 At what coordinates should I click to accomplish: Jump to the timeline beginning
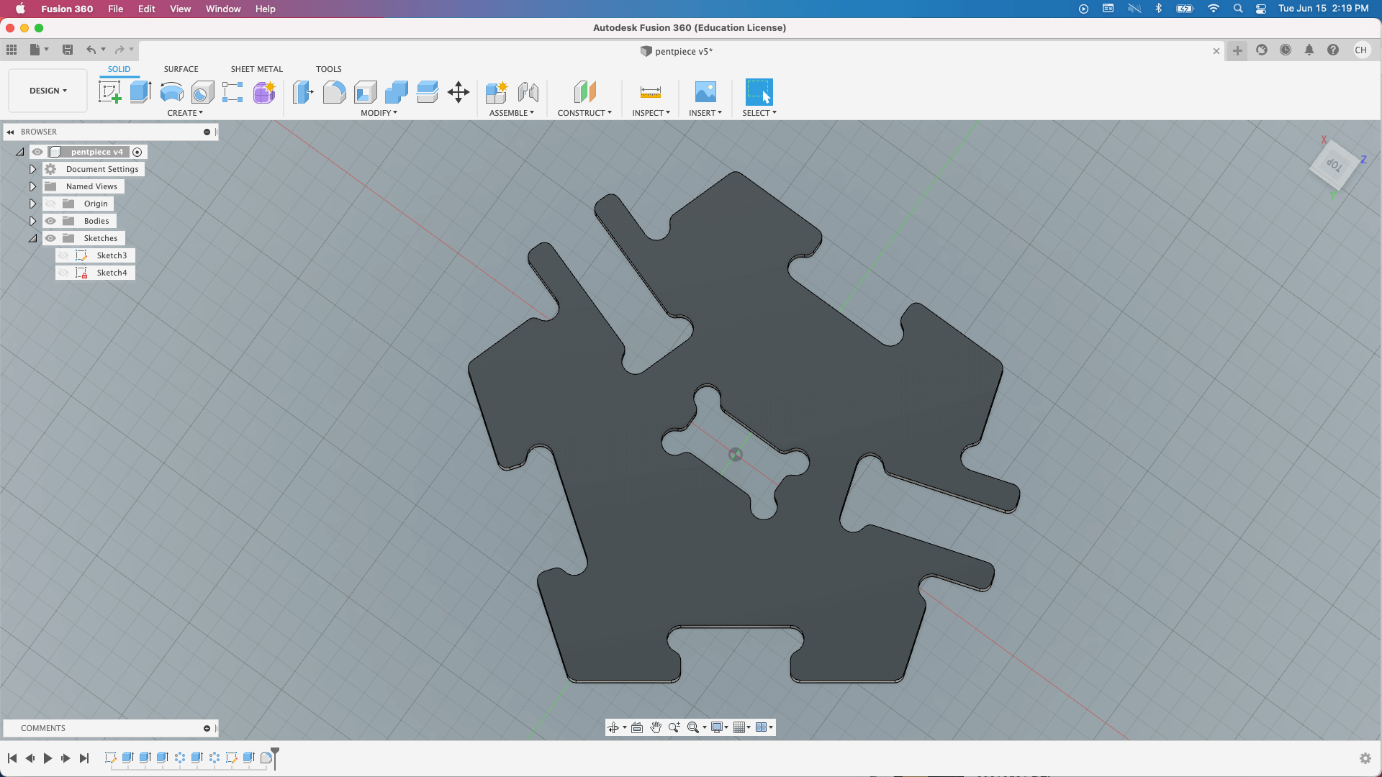coord(12,758)
